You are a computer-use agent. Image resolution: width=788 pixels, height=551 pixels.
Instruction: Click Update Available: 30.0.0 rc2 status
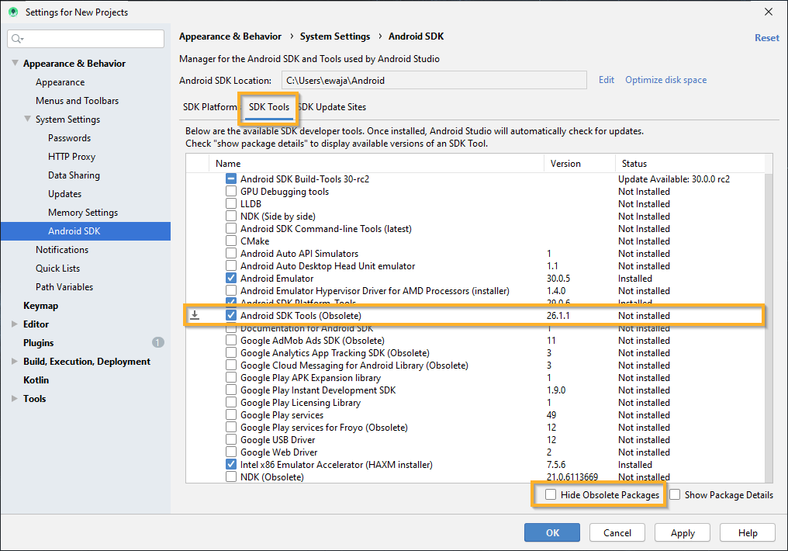674,179
